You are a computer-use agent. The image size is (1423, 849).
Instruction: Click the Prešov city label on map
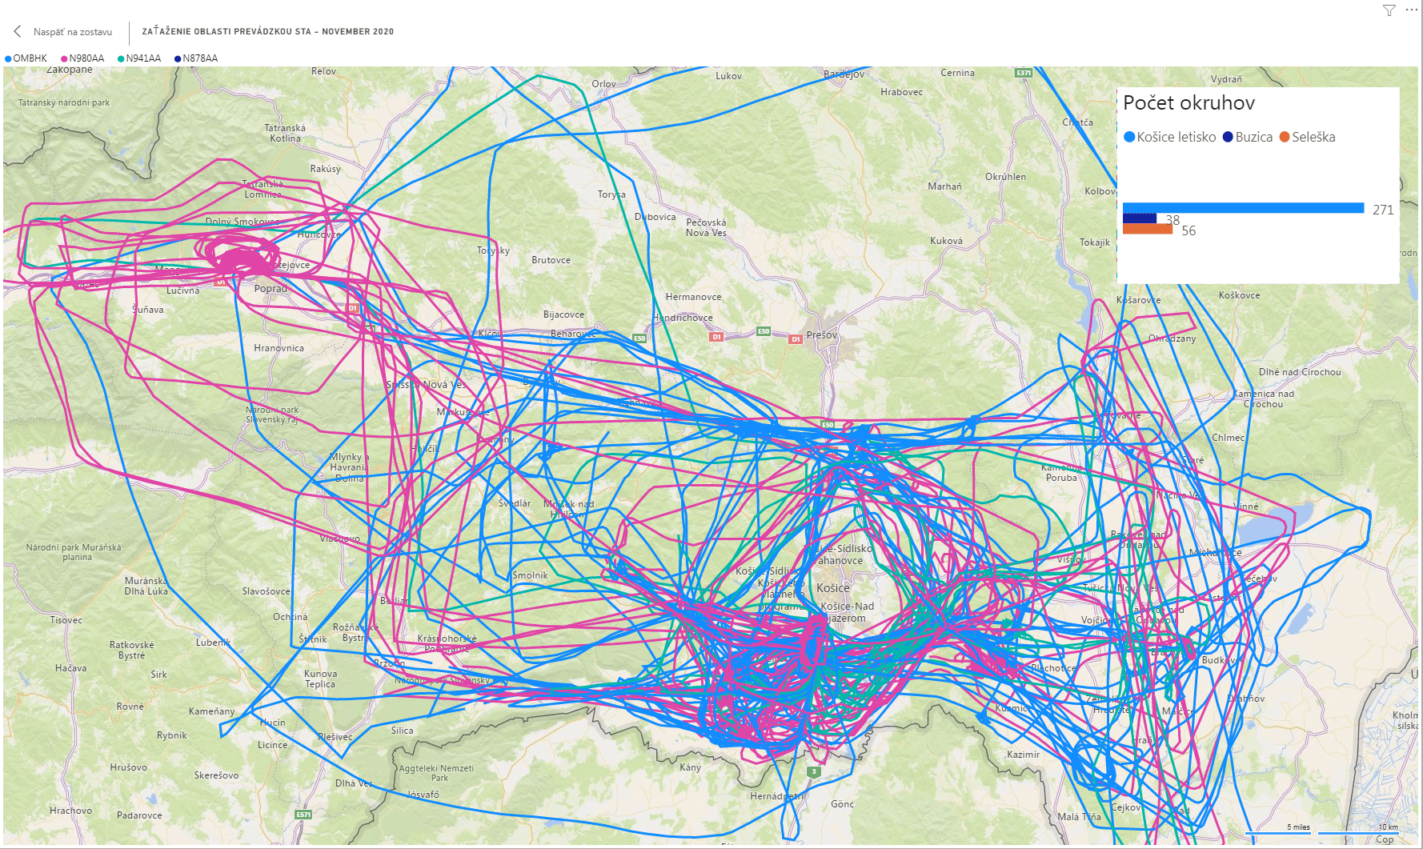click(821, 334)
